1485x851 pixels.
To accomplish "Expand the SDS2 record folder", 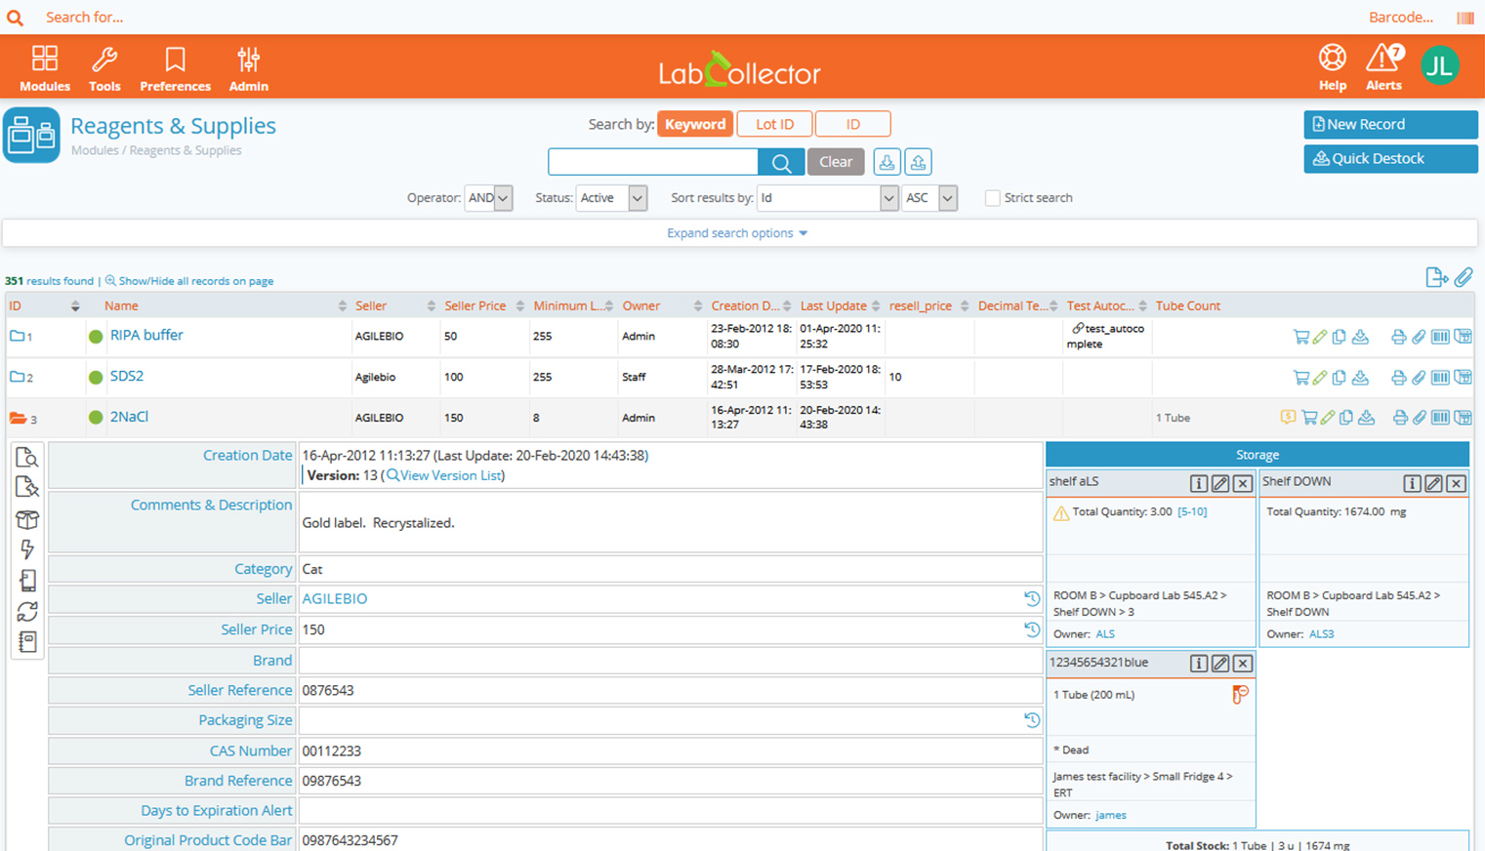I will [x=17, y=377].
